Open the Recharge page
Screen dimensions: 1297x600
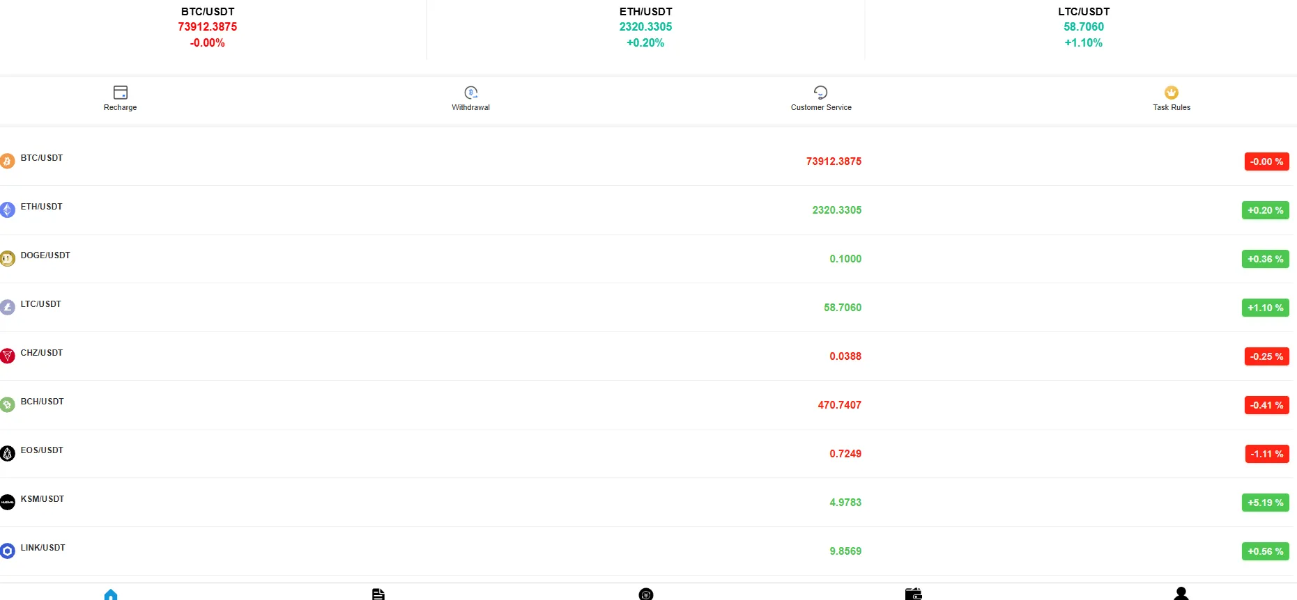coord(119,97)
